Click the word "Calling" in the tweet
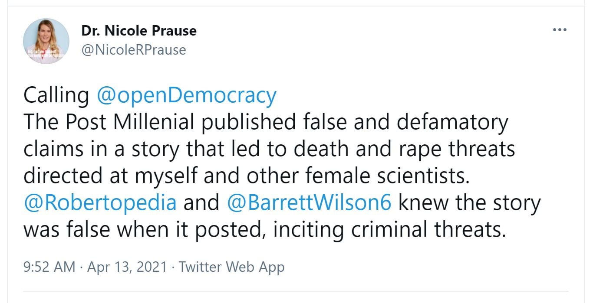Viewport: 593px width, 303px height. click(56, 95)
